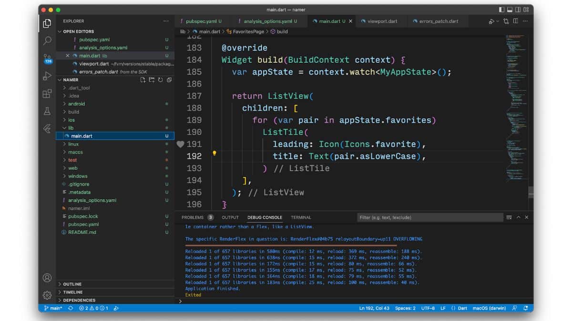Screen dimensions: 572x321
Task: Click the breakpoint marker on line 191
Action: click(180, 144)
